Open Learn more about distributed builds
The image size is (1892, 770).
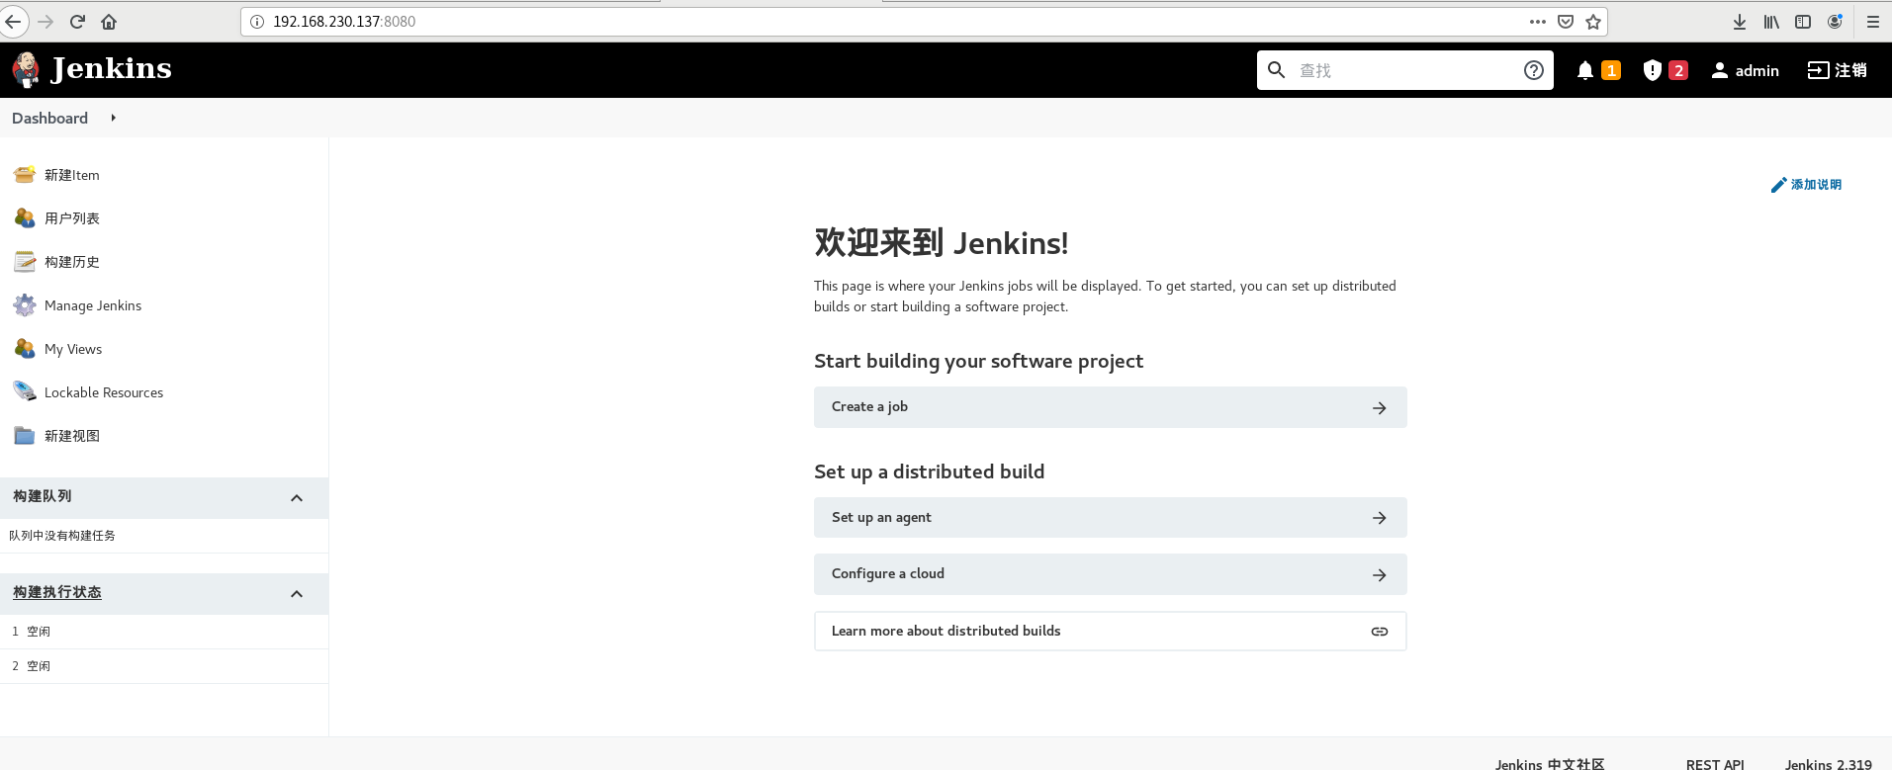[x=1110, y=632]
